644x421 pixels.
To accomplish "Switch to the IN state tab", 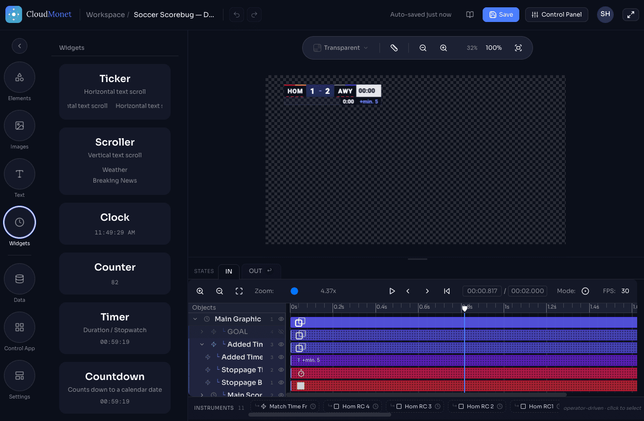I will click(228, 271).
